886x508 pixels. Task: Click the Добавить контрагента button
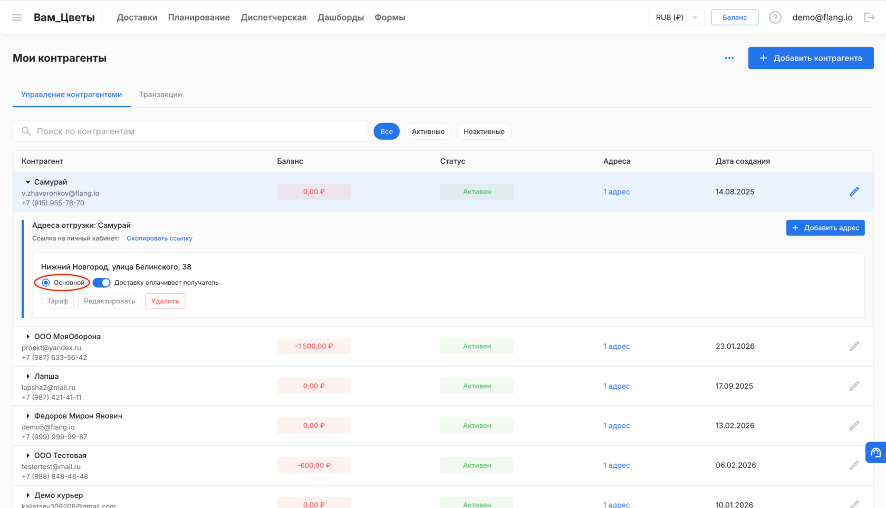click(x=811, y=58)
